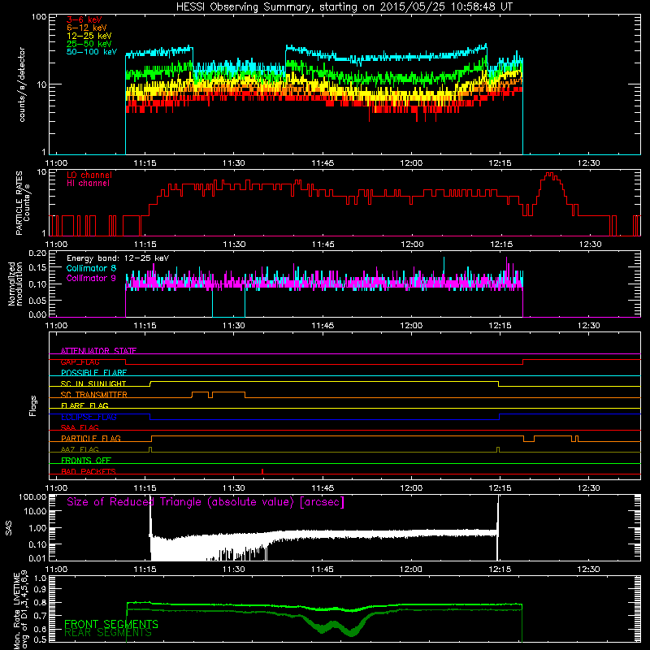Click the PARTICLE_FLAG label

(91, 439)
